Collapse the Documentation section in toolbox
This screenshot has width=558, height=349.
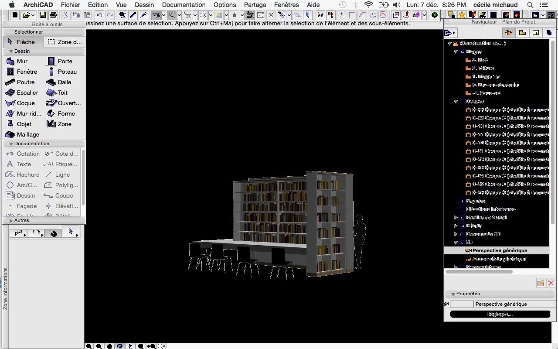point(11,144)
